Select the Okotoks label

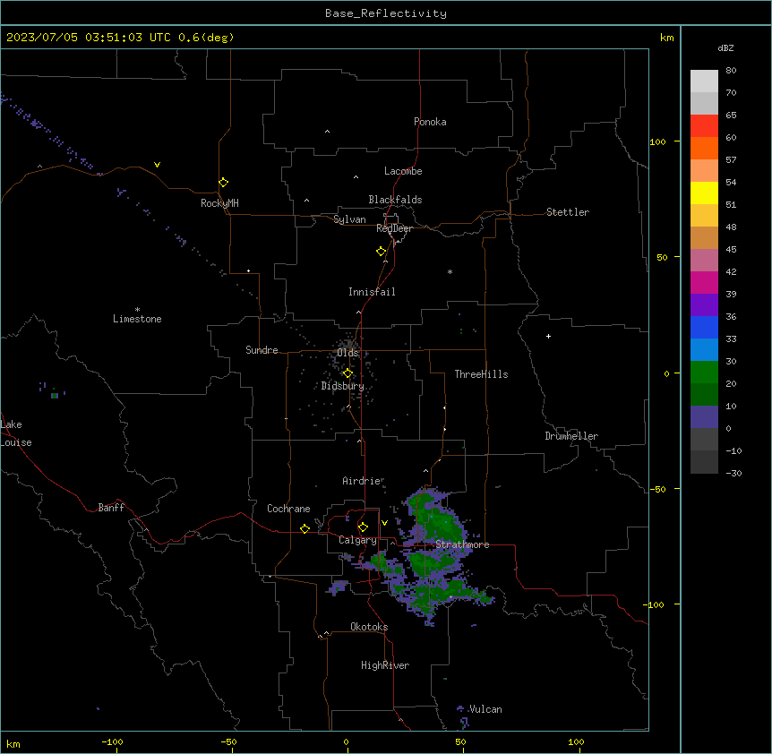tap(369, 627)
